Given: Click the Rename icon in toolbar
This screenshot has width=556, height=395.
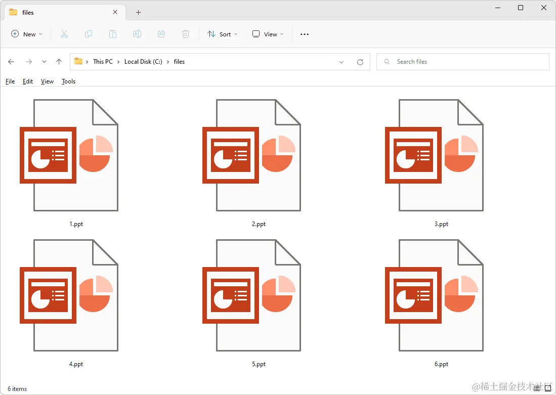Looking at the screenshot, I should click(x=137, y=34).
